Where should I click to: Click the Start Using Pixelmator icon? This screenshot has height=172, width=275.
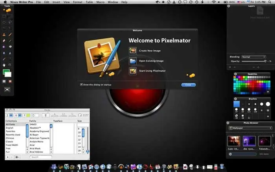tap(133, 71)
